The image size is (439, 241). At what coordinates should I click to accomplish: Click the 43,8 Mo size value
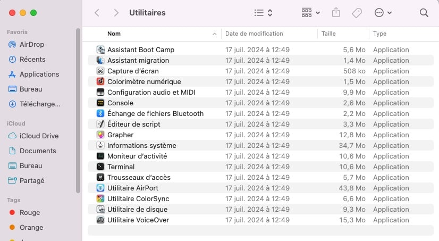[x=352, y=188]
